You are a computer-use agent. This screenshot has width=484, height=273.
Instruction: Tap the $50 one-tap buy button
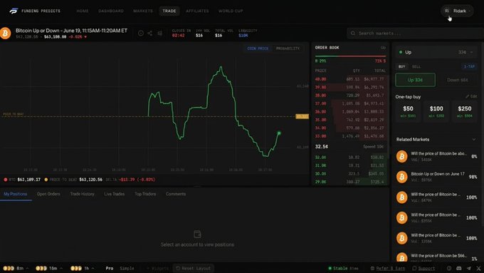tap(408, 112)
